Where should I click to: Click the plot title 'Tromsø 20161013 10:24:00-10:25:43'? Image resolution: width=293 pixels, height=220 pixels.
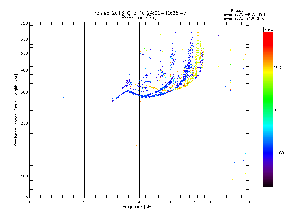(x=139, y=13)
